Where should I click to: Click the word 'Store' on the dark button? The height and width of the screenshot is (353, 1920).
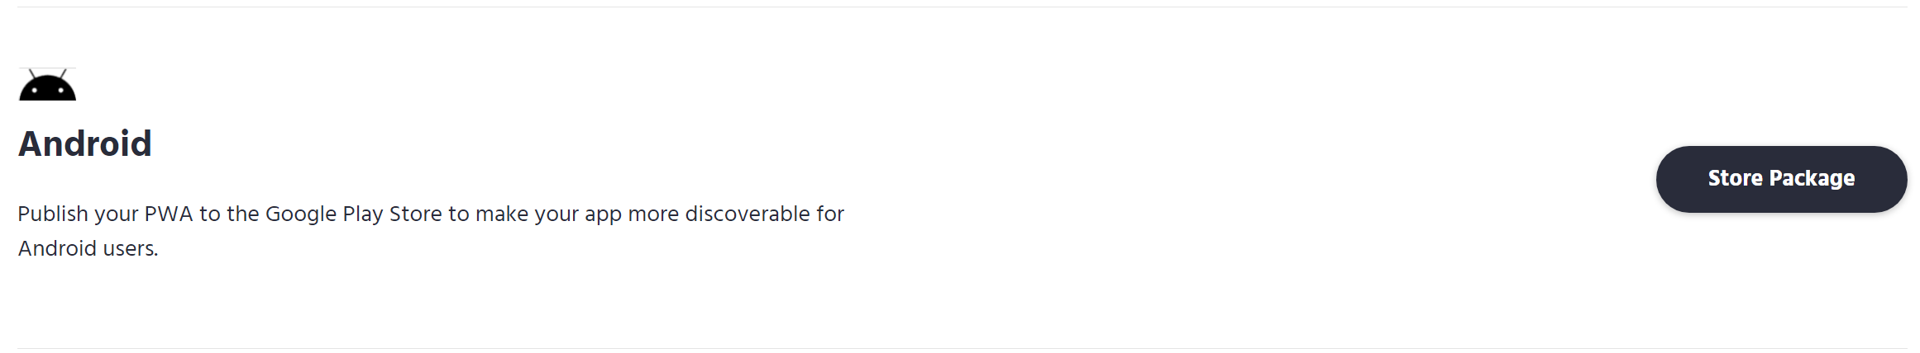[x=1735, y=178]
